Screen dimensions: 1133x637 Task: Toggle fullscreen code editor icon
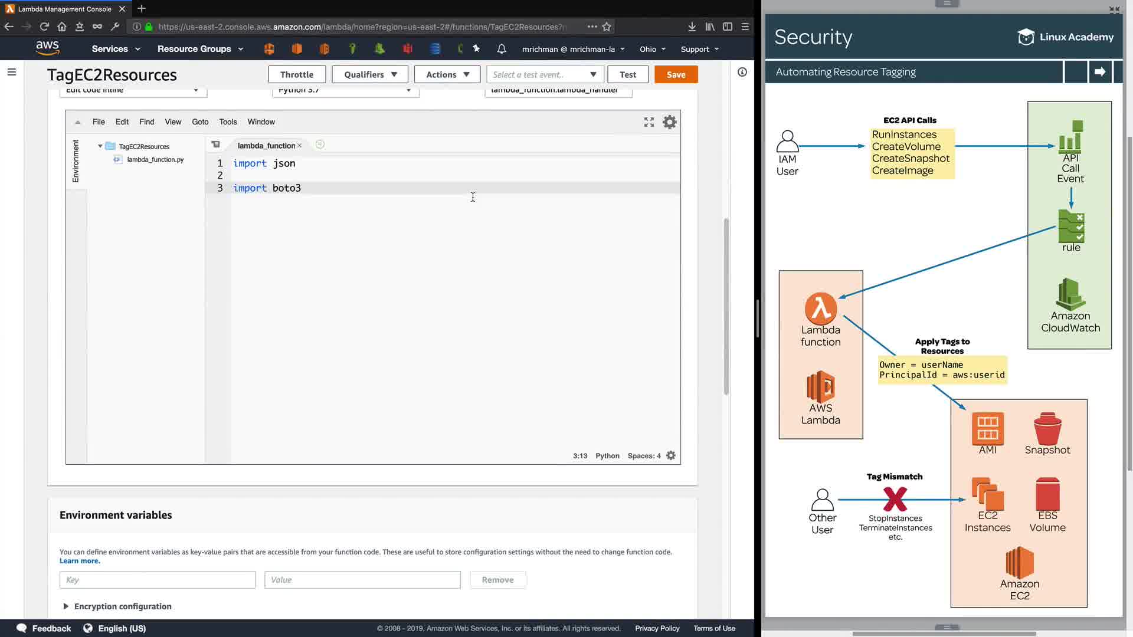click(649, 122)
